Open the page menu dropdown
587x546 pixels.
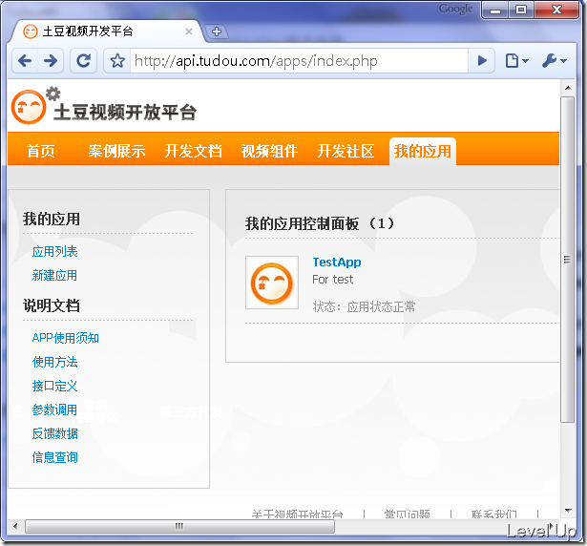click(x=516, y=60)
